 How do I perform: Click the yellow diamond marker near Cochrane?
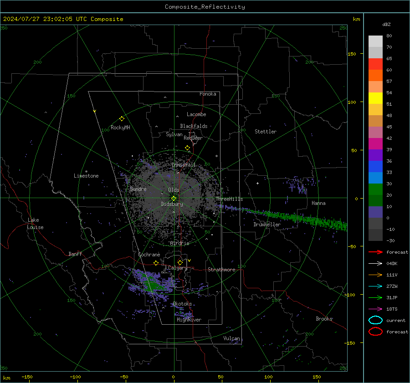(156, 263)
